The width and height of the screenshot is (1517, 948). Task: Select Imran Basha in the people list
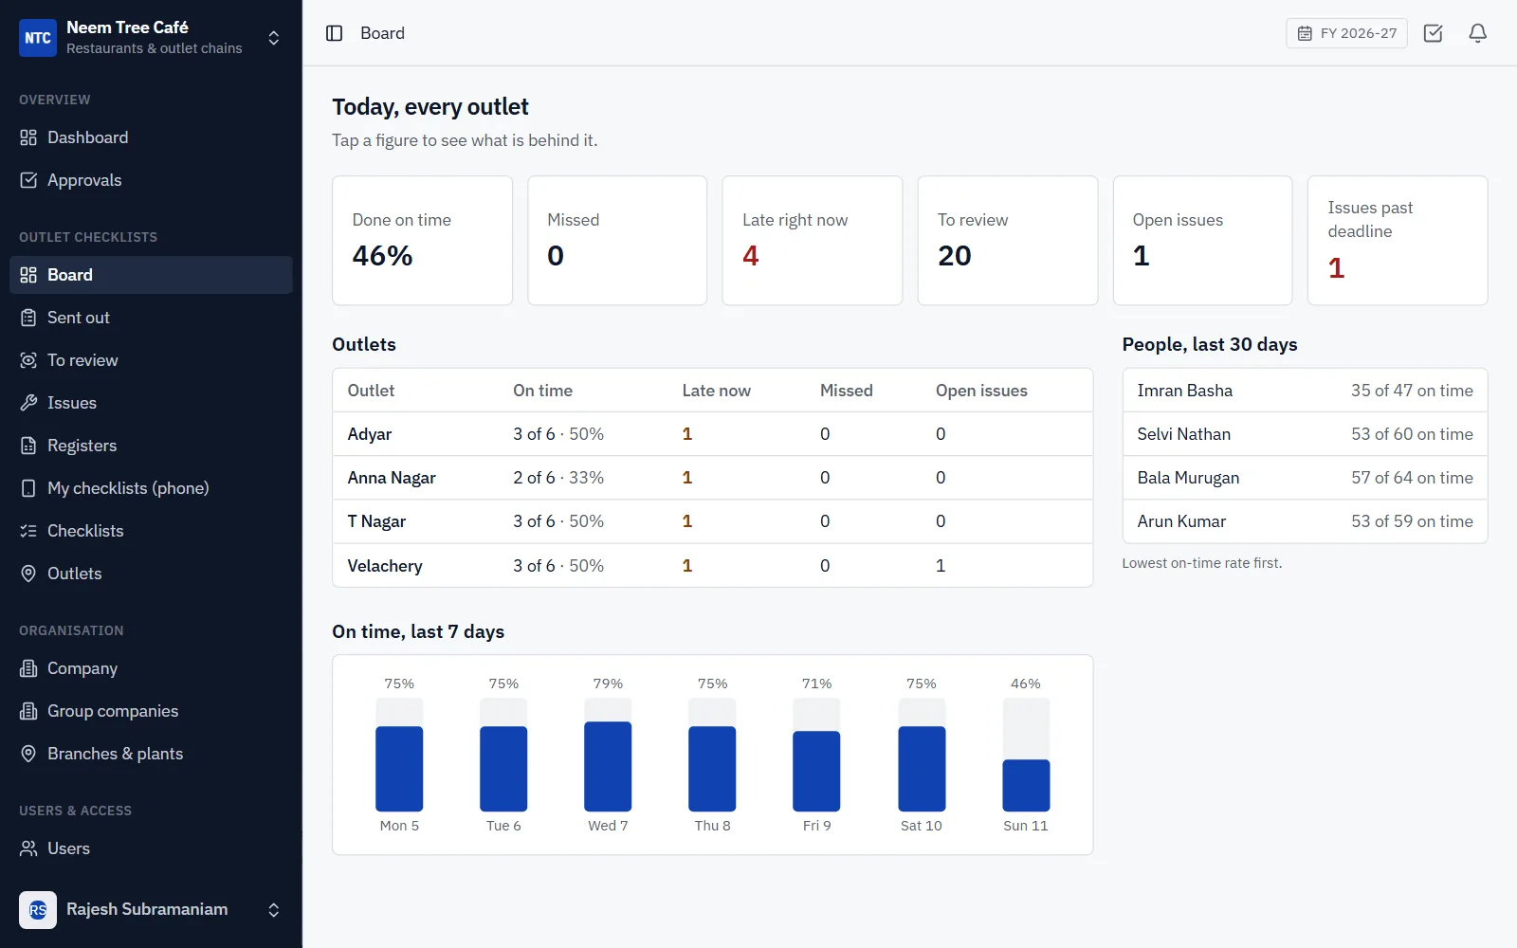(1305, 391)
